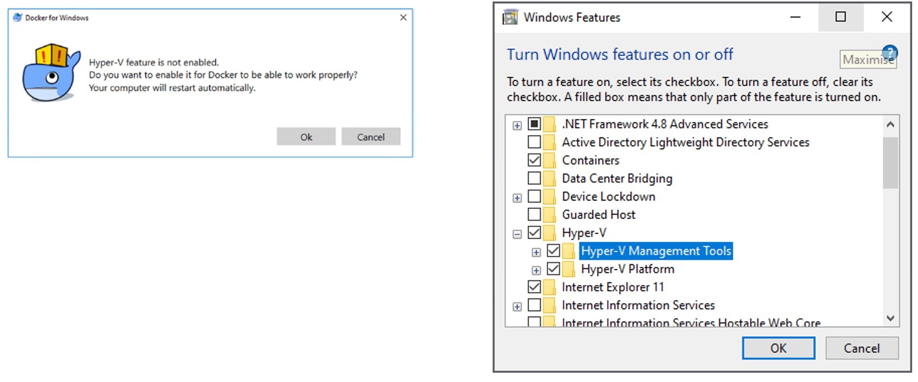Uncheck the Containers feature checkbox
918x382 pixels.
pyautogui.click(x=535, y=160)
